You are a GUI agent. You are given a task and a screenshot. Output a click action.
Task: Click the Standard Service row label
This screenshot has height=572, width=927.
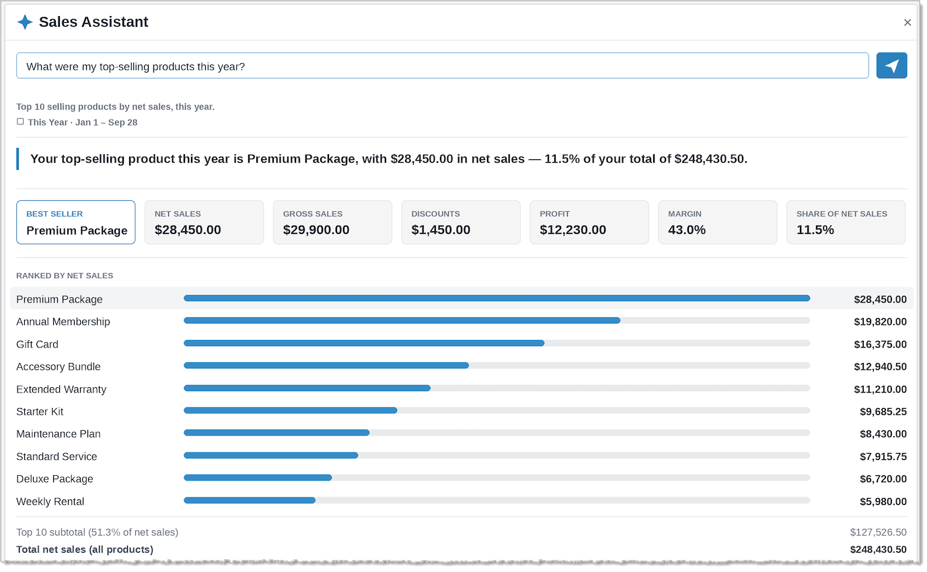point(57,456)
